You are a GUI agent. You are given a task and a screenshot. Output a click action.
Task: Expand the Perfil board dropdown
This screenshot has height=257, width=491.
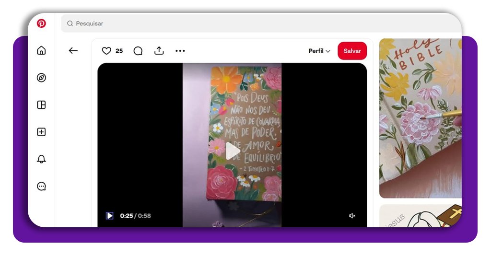pos(319,51)
